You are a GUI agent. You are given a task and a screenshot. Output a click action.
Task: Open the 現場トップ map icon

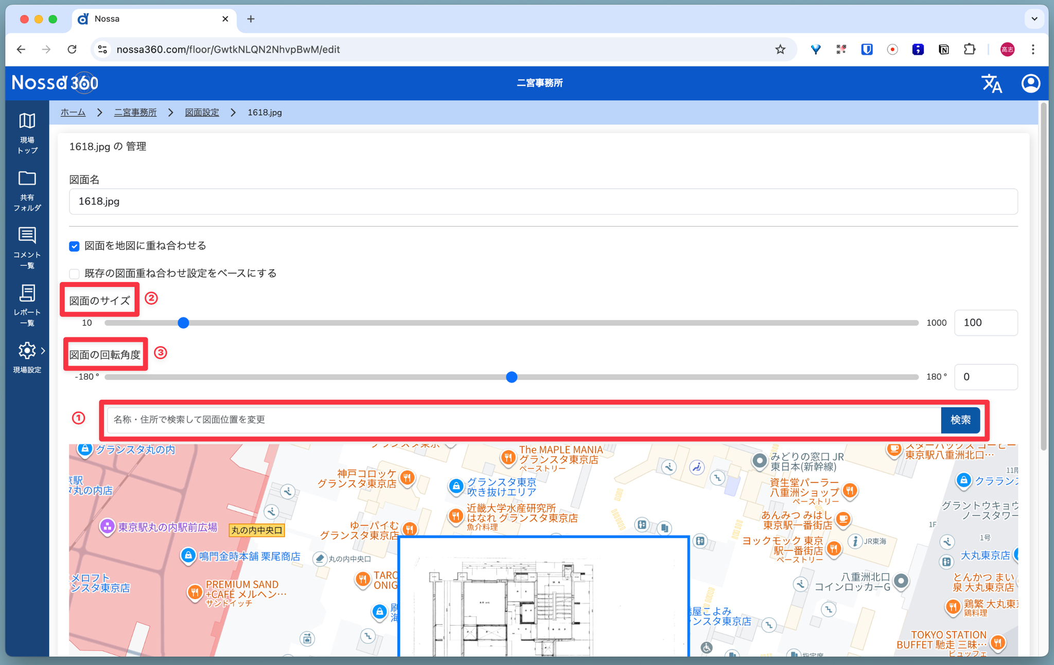(27, 121)
